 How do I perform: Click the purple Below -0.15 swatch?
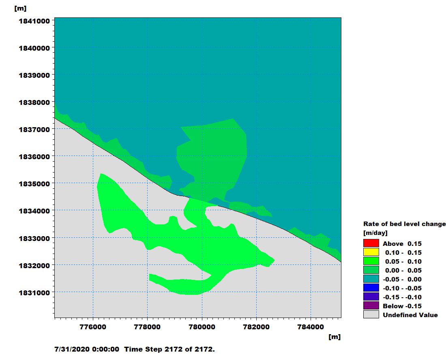[371, 306]
